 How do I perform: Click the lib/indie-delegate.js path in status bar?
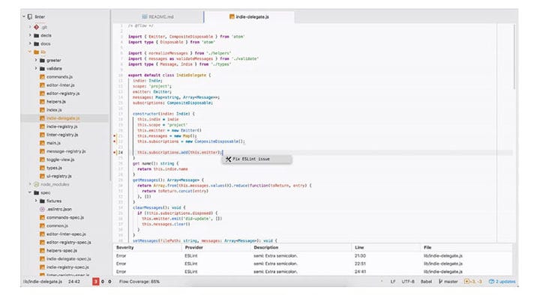pyautogui.click(x=42, y=282)
